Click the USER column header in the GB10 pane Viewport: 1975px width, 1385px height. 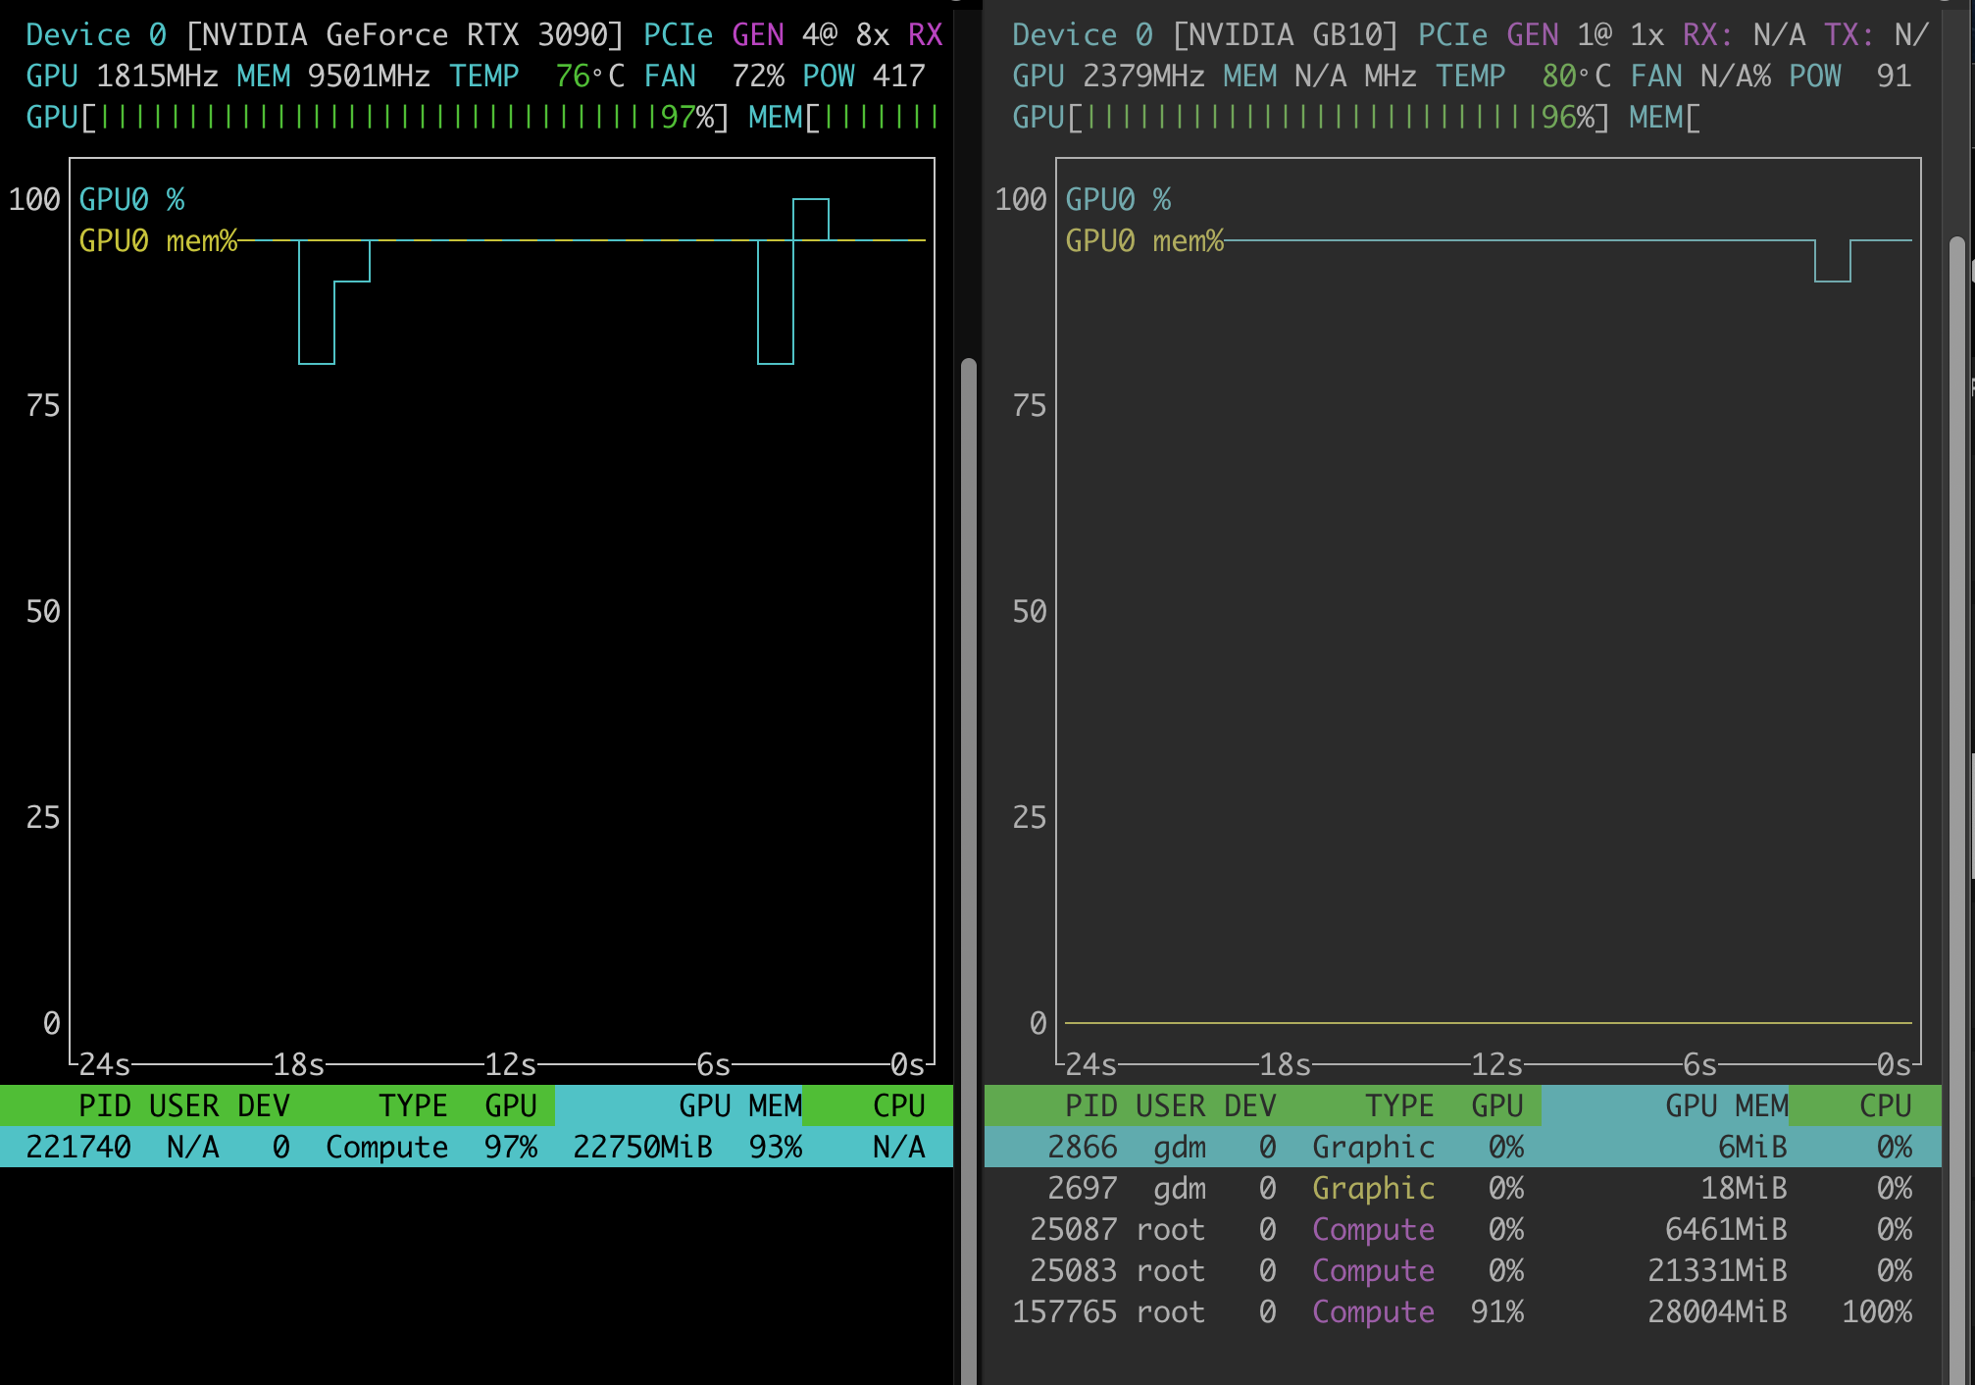point(1170,1105)
